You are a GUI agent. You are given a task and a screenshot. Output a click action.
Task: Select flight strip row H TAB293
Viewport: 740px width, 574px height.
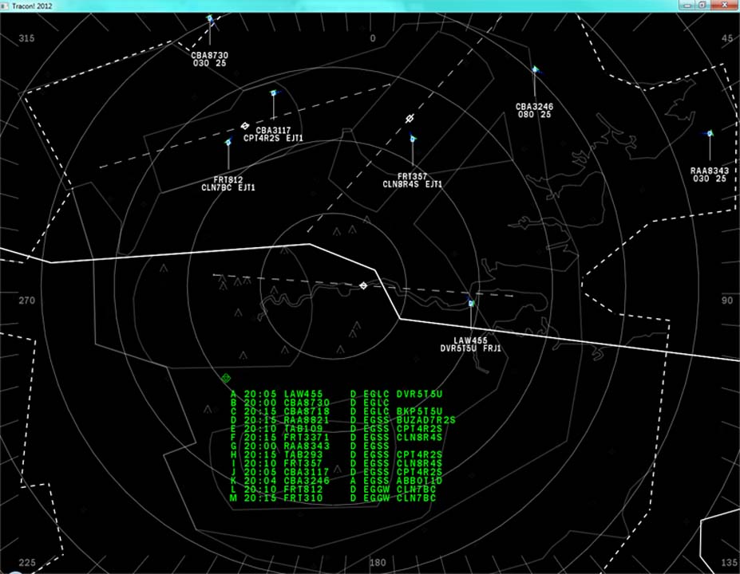coord(337,454)
